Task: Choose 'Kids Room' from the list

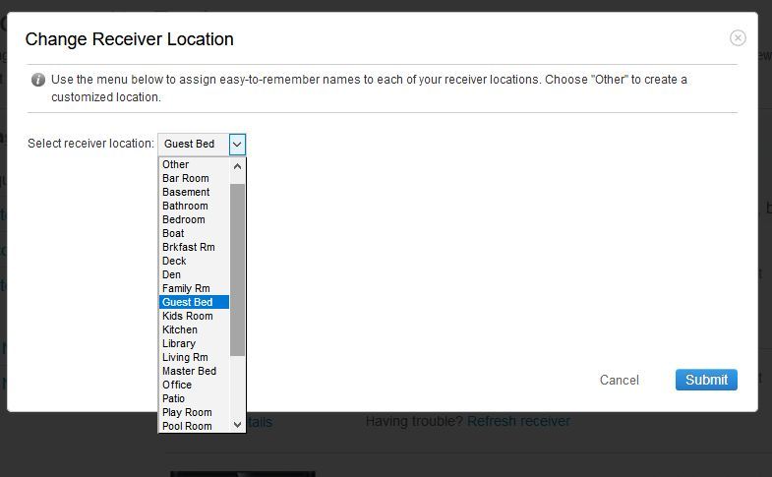Action: [x=187, y=316]
